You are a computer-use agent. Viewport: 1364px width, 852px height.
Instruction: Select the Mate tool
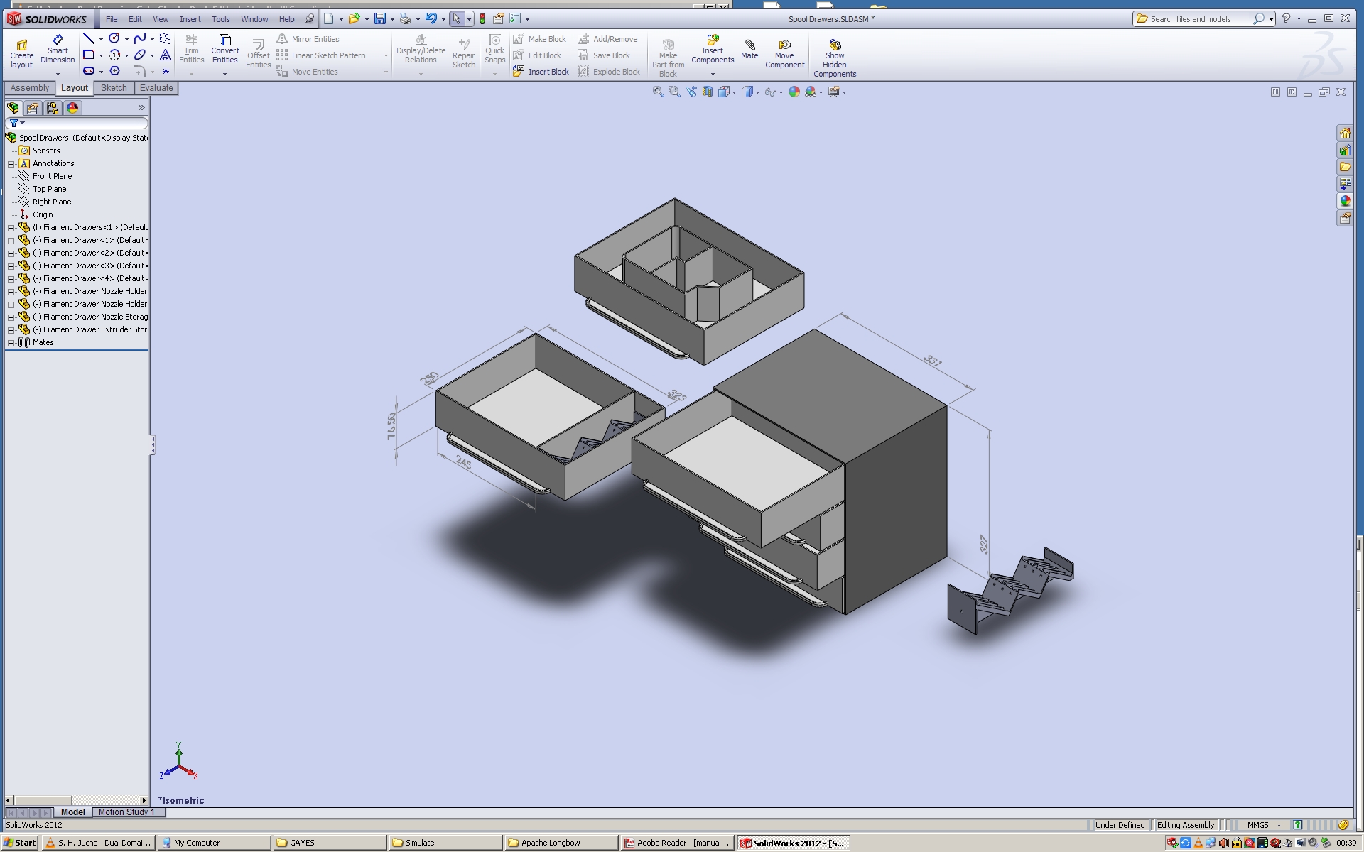[x=749, y=49]
